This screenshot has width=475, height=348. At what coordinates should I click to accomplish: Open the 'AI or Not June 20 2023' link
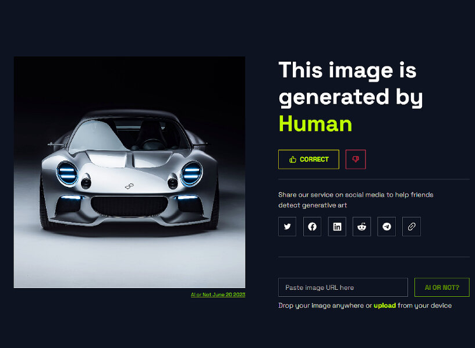218,294
